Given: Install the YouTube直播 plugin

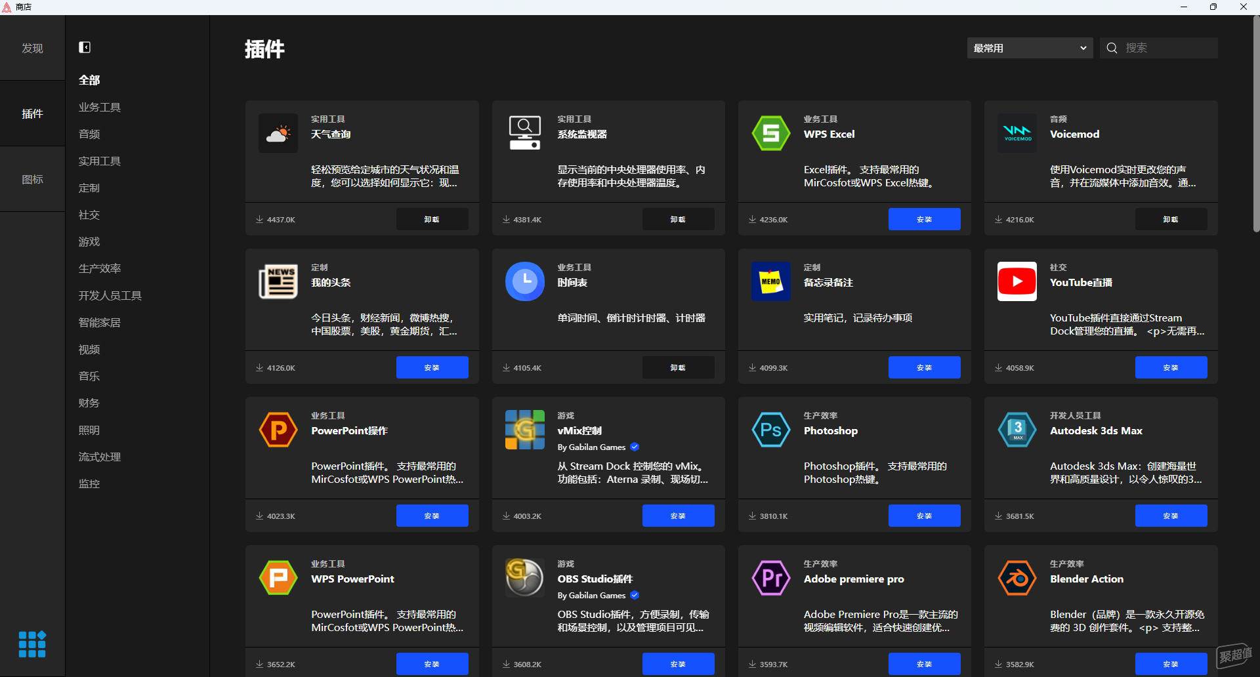Looking at the screenshot, I should click(x=1171, y=367).
